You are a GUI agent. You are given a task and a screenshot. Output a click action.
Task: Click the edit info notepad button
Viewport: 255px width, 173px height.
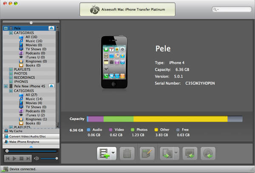[x=147, y=153]
